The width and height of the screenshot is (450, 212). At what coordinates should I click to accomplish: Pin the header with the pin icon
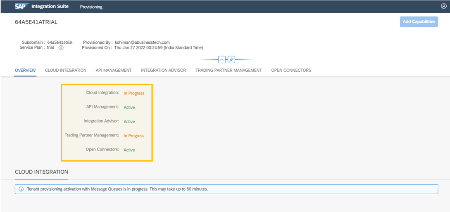[x=231, y=59]
